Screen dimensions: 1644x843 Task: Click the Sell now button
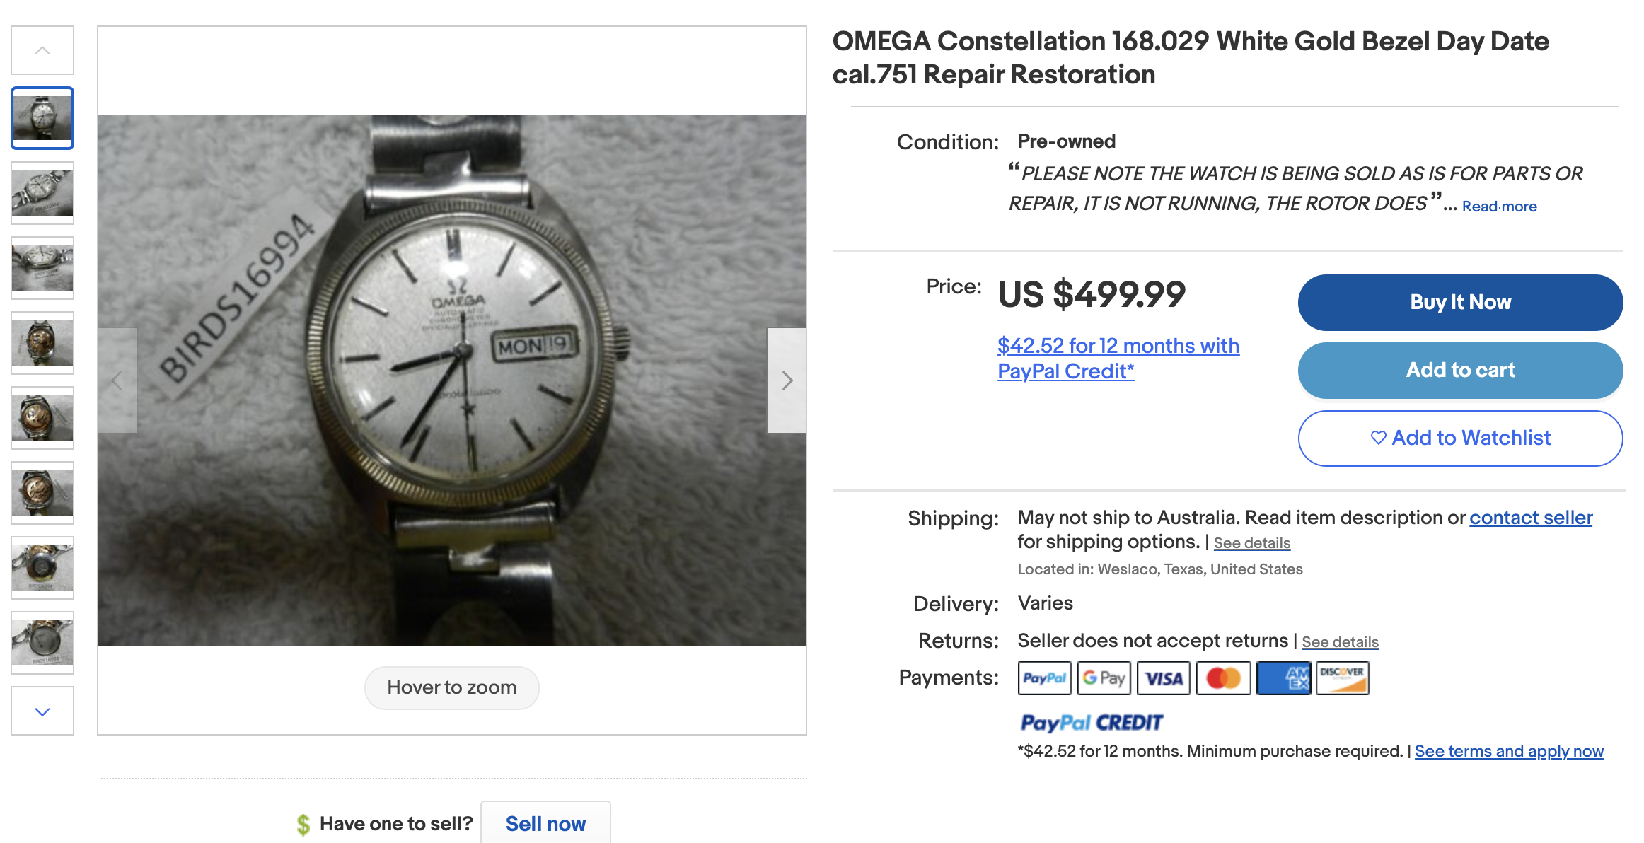(x=545, y=823)
